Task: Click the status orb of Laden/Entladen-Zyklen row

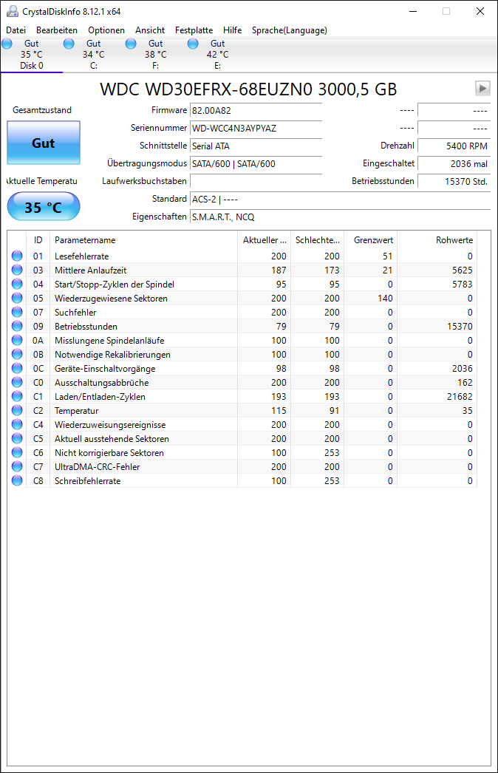Action: (17, 396)
